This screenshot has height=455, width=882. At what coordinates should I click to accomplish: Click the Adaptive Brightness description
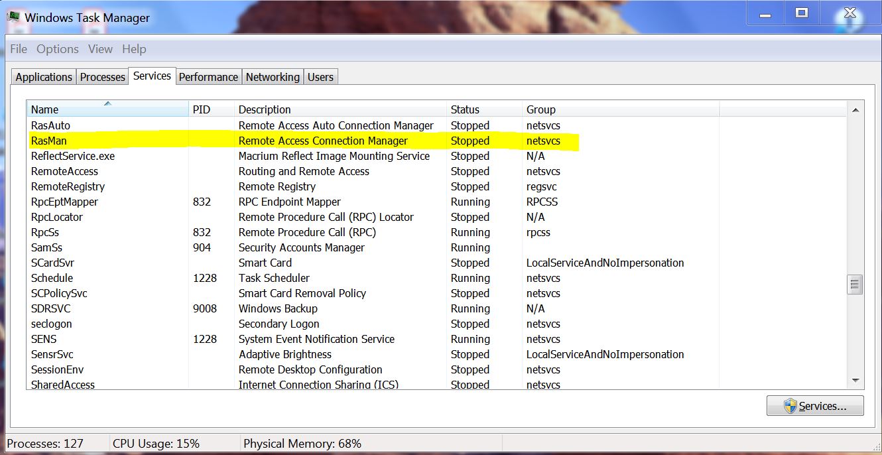click(285, 354)
